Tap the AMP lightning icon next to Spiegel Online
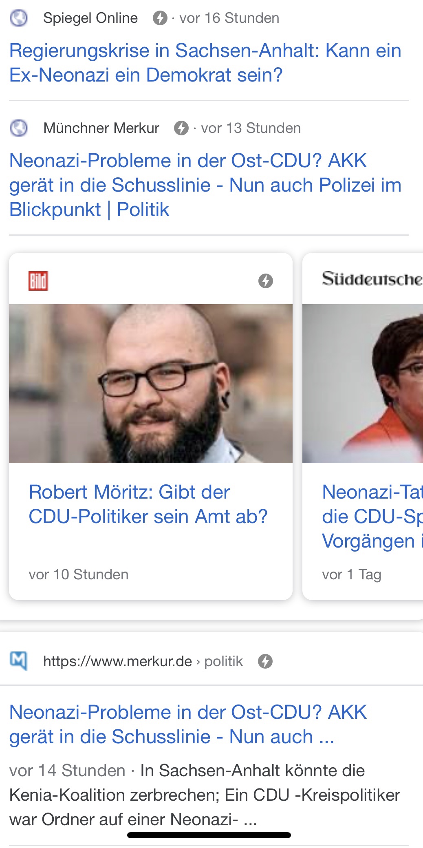Viewport: 423px width, 848px height. tap(160, 18)
